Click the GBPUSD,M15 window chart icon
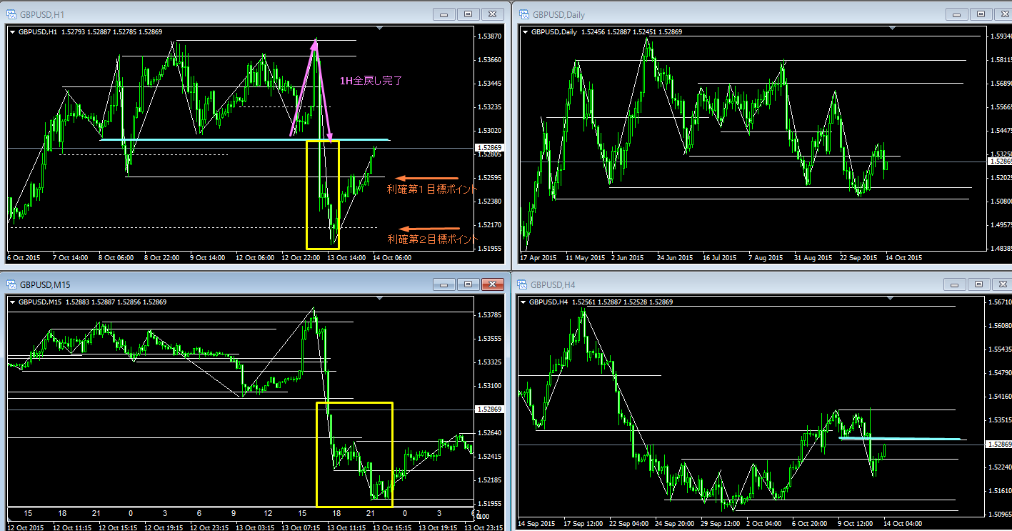The image size is (1012, 531). point(11,284)
